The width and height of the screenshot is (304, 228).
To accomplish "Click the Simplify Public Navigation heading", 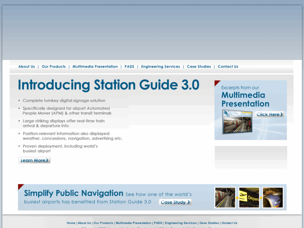I will pyautogui.click(x=74, y=193).
